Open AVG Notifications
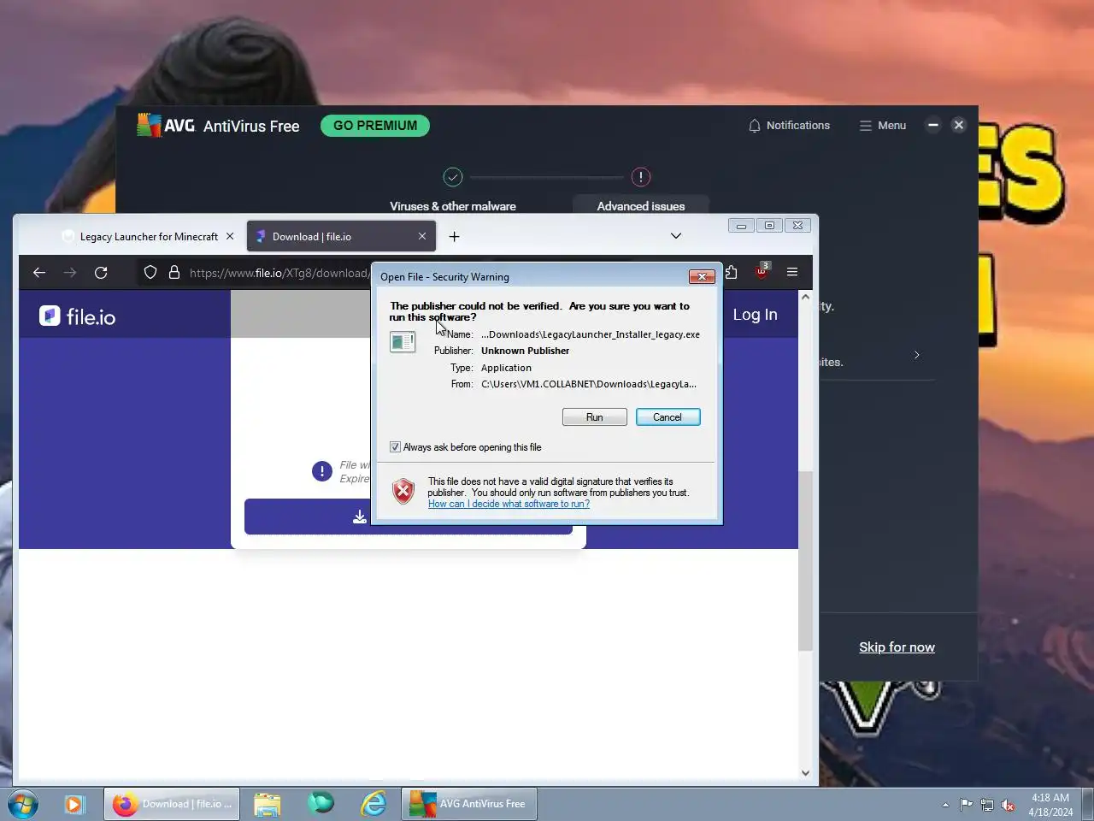The height and width of the screenshot is (821, 1094). tap(789, 126)
